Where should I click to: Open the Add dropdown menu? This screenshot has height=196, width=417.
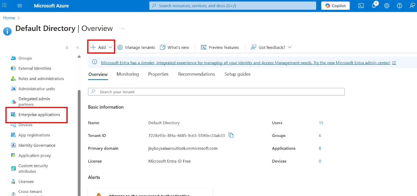coord(101,47)
